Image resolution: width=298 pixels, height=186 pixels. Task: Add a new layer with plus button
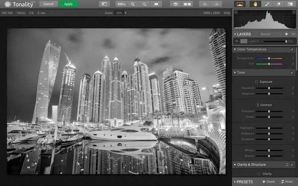(286, 34)
